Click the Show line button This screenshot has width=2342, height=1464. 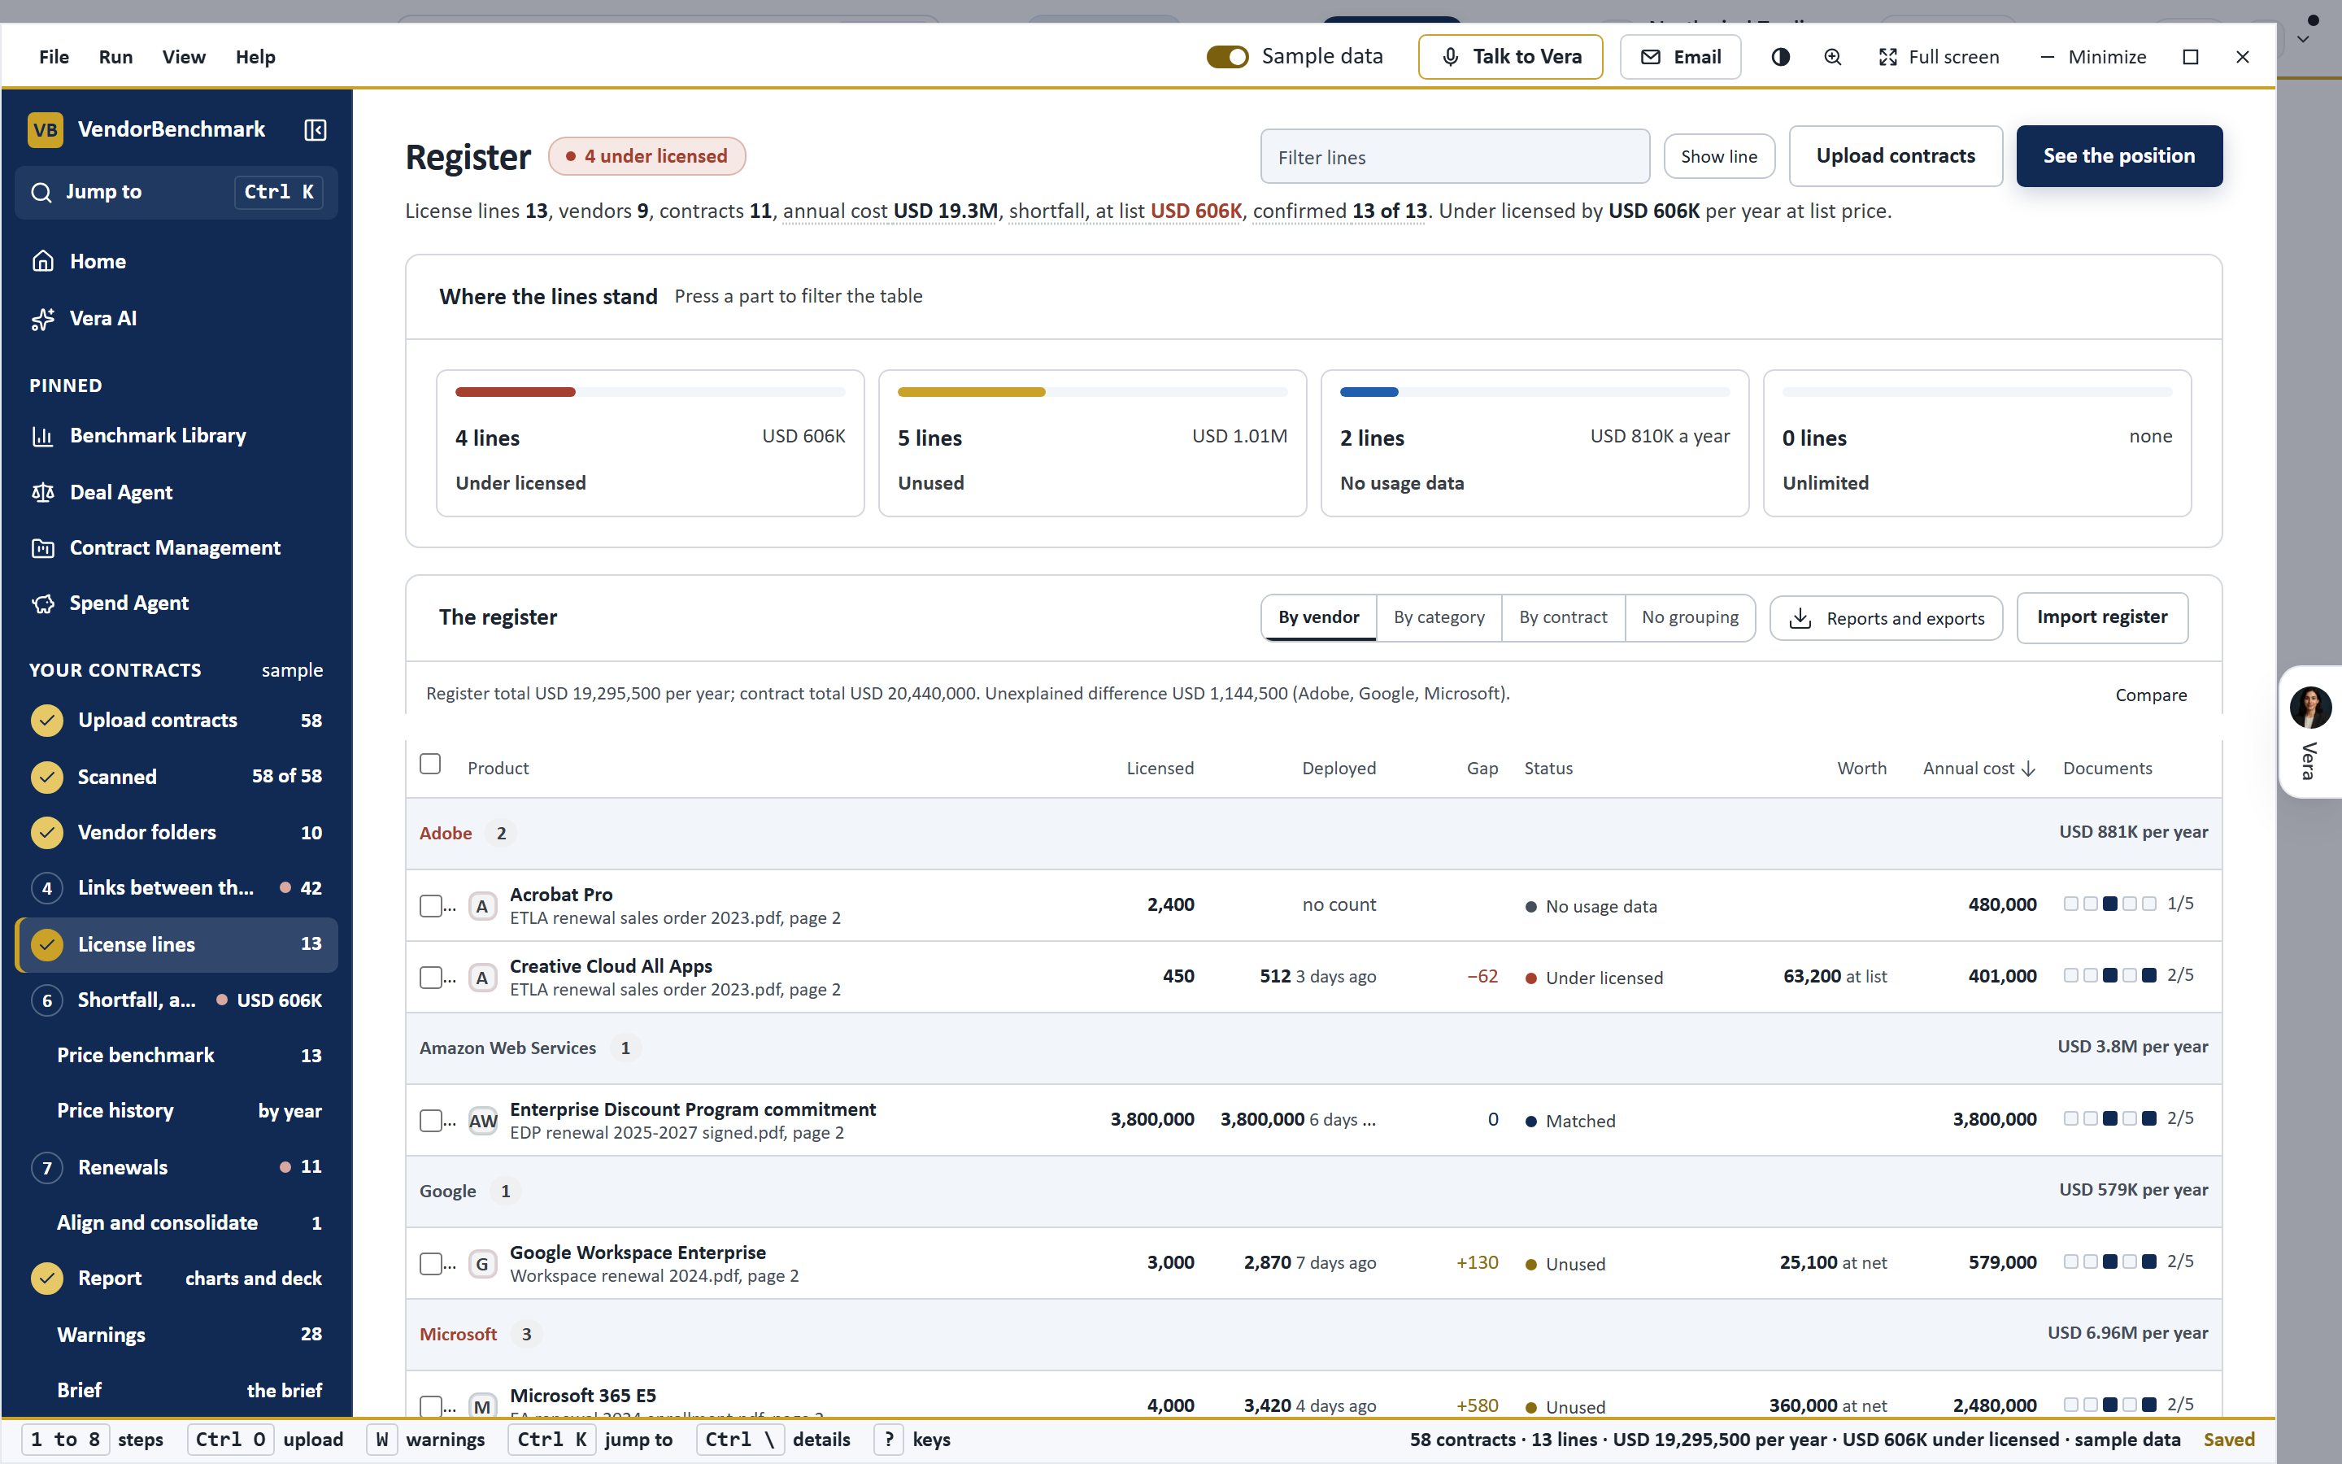point(1719,157)
